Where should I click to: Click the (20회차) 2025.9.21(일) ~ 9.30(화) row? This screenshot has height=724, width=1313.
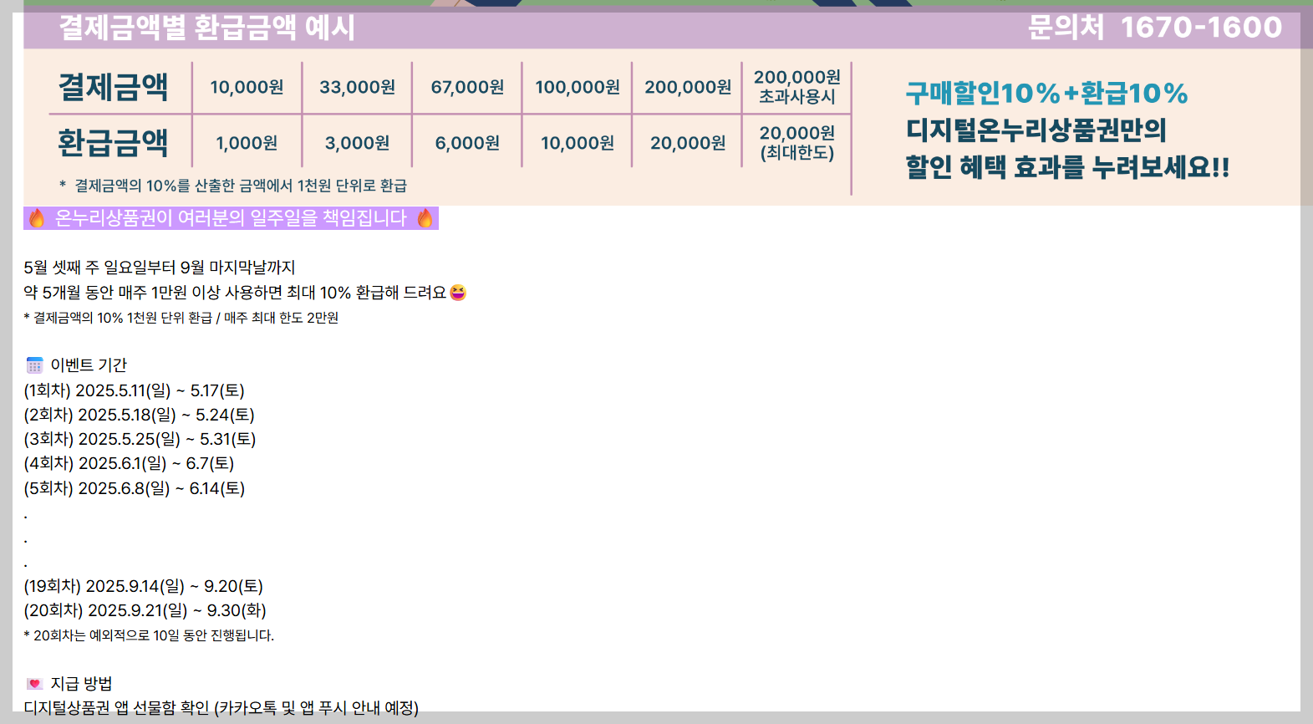click(145, 610)
